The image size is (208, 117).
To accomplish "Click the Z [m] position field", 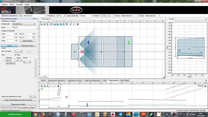I will tap(12, 41).
